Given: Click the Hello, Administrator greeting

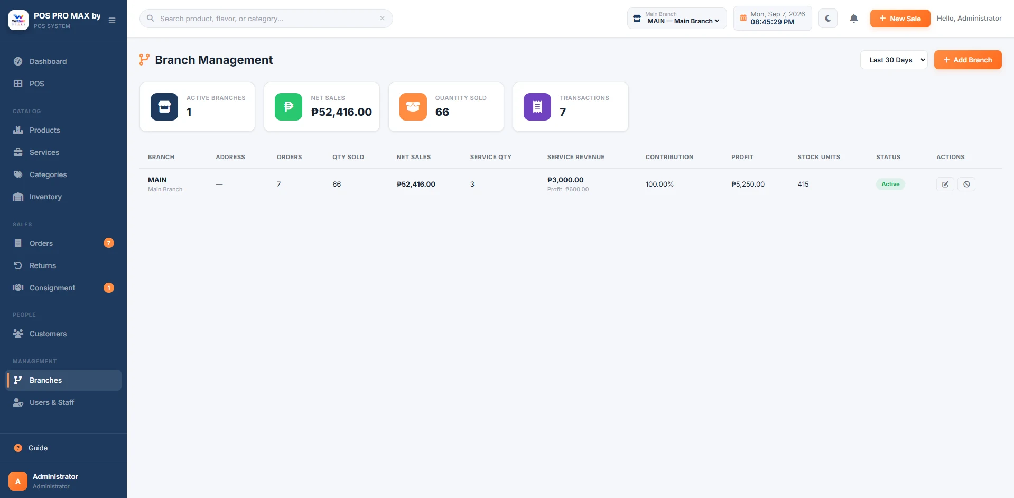Looking at the screenshot, I should [x=969, y=18].
